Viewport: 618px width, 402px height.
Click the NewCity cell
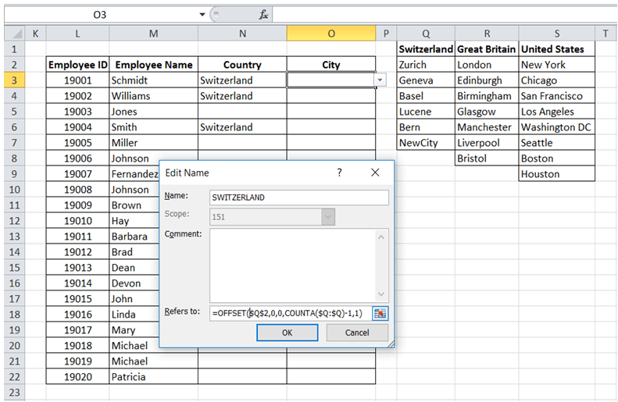tap(426, 143)
